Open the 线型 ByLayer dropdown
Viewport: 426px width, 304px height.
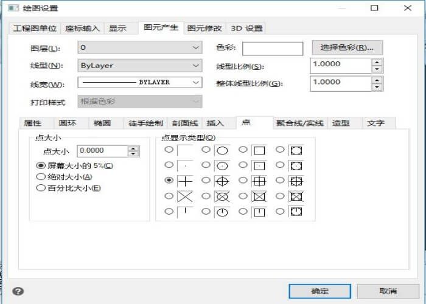[x=139, y=66]
